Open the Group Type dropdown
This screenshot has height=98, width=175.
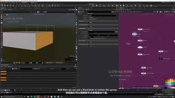(92, 17)
